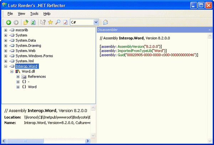Click the star Bookmarks icon
This screenshot has height=145, width=214.
point(50,22)
